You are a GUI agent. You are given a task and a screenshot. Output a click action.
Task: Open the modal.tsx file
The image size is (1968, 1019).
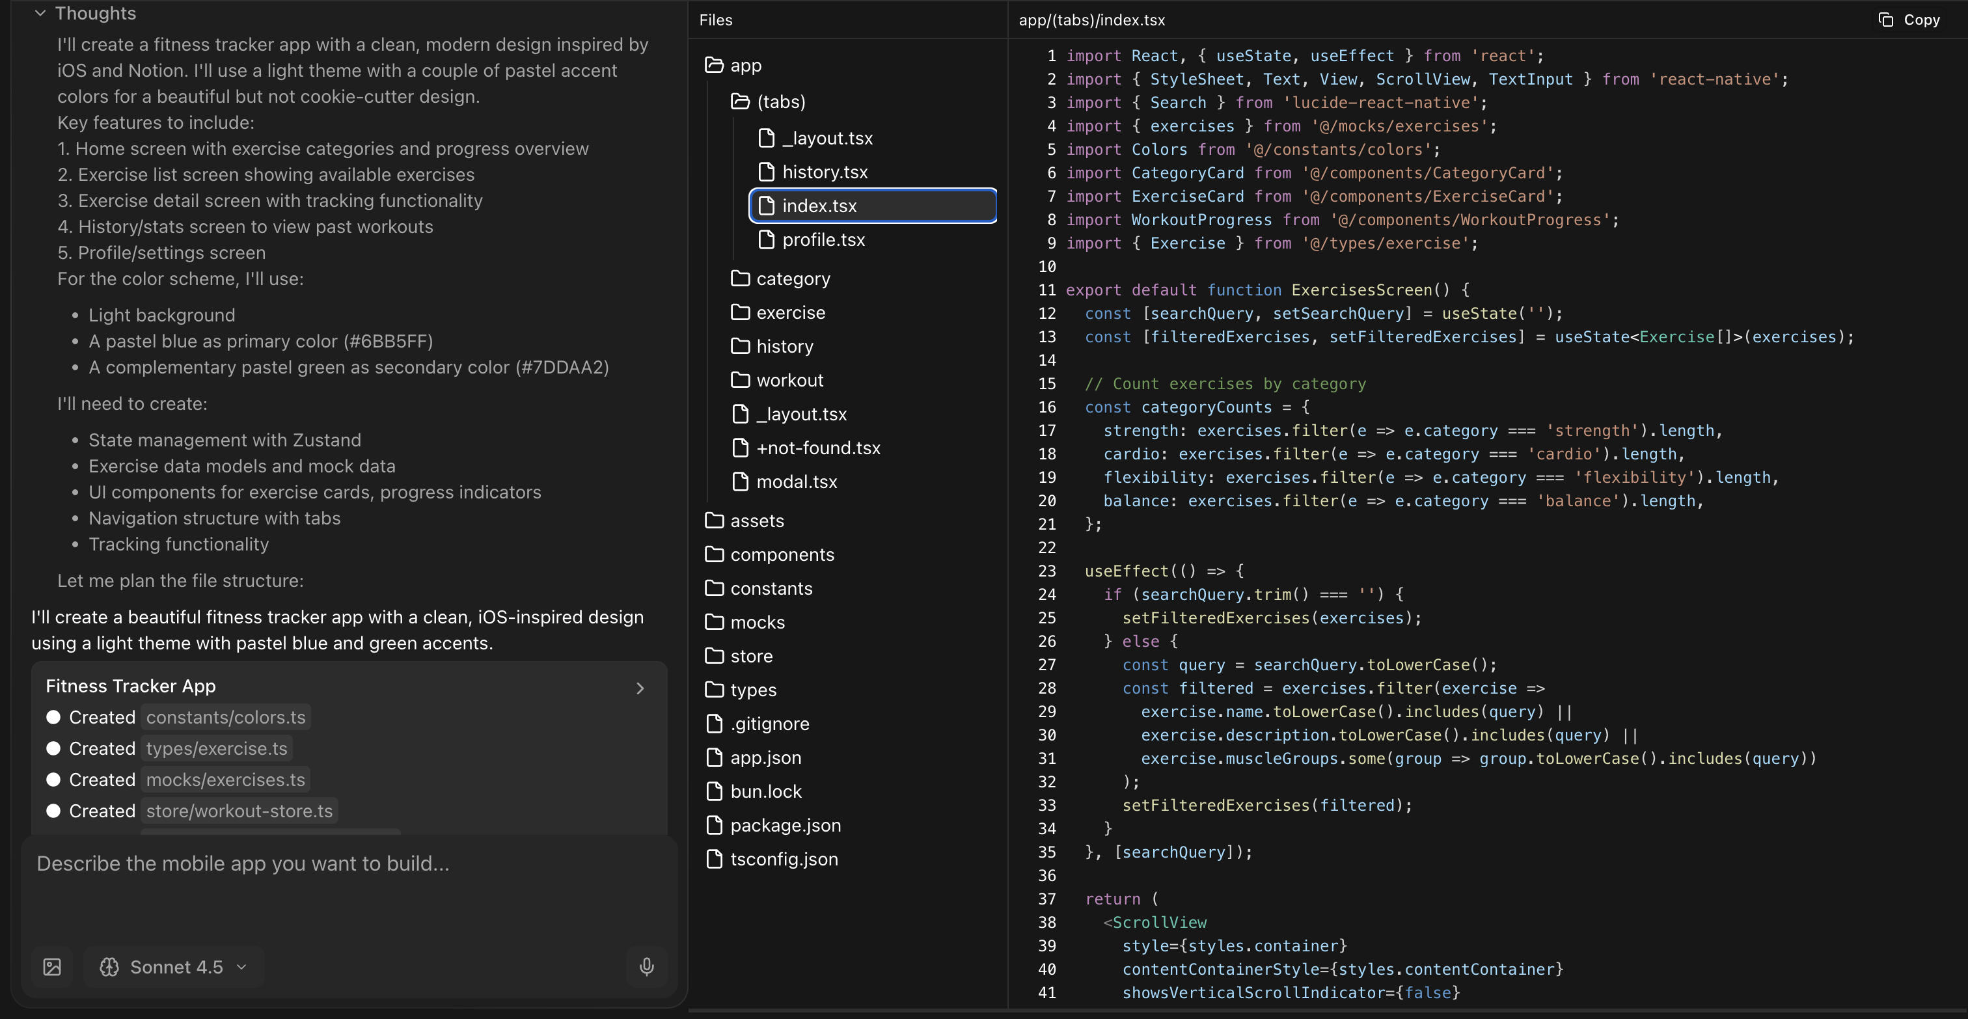pyautogui.click(x=796, y=482)
